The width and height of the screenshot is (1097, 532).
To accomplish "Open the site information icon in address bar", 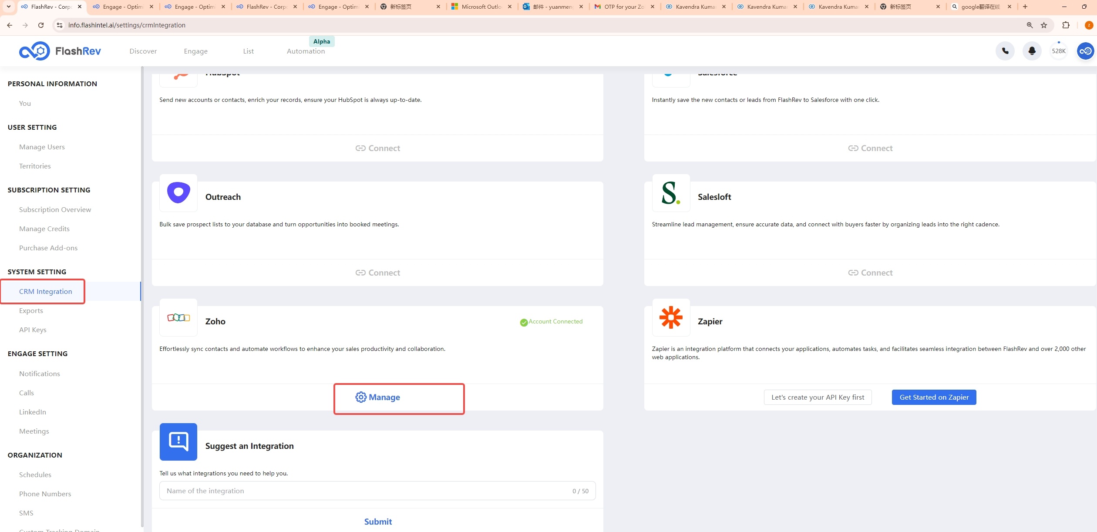I will tap(60, 25).
